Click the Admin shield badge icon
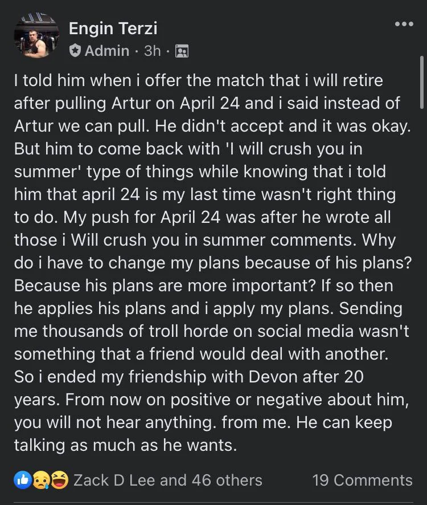This screenshot has width=427, height=505. [75, 51]
